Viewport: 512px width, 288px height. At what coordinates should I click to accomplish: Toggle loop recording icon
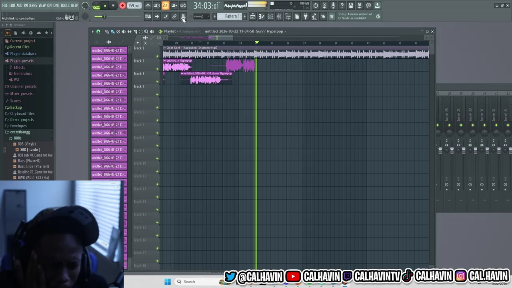pyautogui.click(x=183, y=6)
